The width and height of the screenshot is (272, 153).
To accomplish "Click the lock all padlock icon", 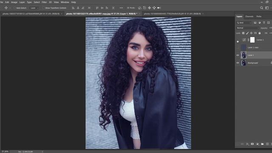I will (x=260, y=33).
